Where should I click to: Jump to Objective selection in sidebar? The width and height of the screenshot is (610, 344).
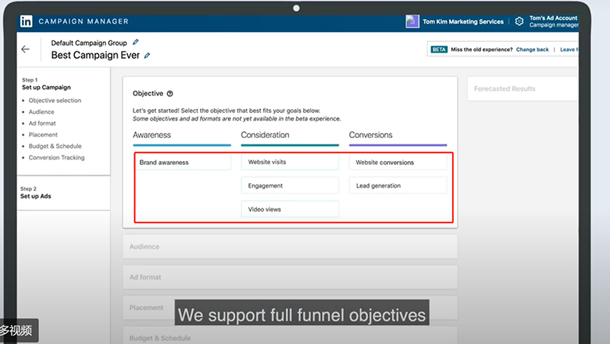point(55,101)
